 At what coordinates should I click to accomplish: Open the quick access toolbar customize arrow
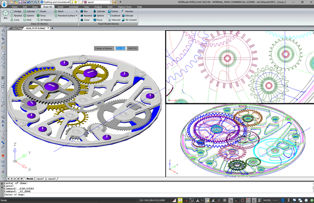[120, 2]
